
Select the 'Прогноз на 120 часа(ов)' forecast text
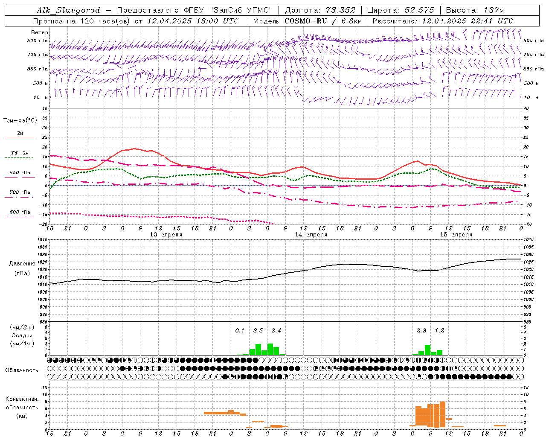(x=82, y=21)
